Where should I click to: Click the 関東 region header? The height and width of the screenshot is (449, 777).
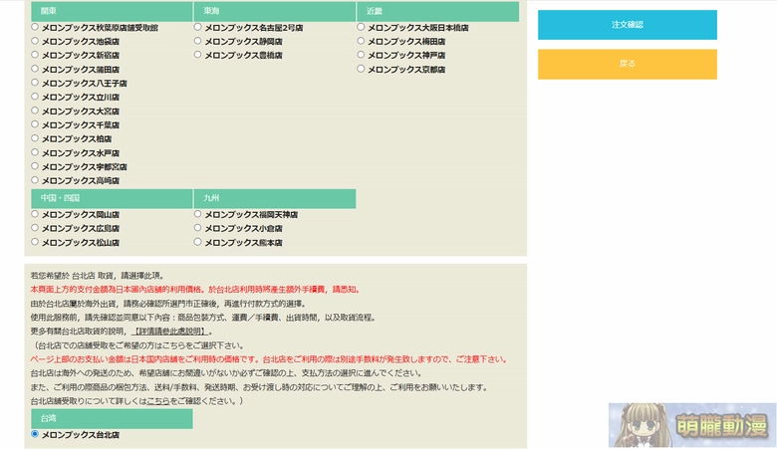point(112,11)
